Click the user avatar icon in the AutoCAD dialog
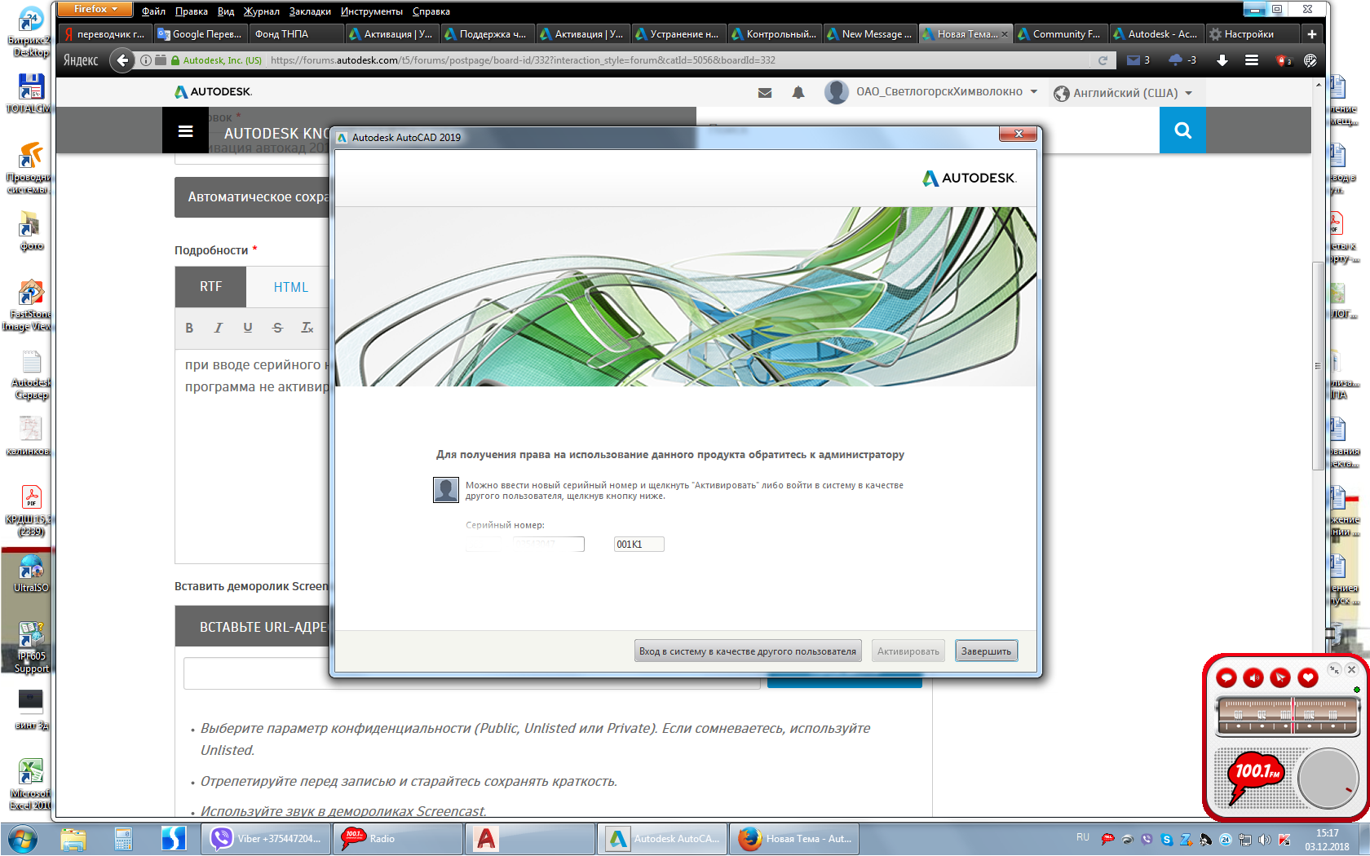 tap(445, 490)
